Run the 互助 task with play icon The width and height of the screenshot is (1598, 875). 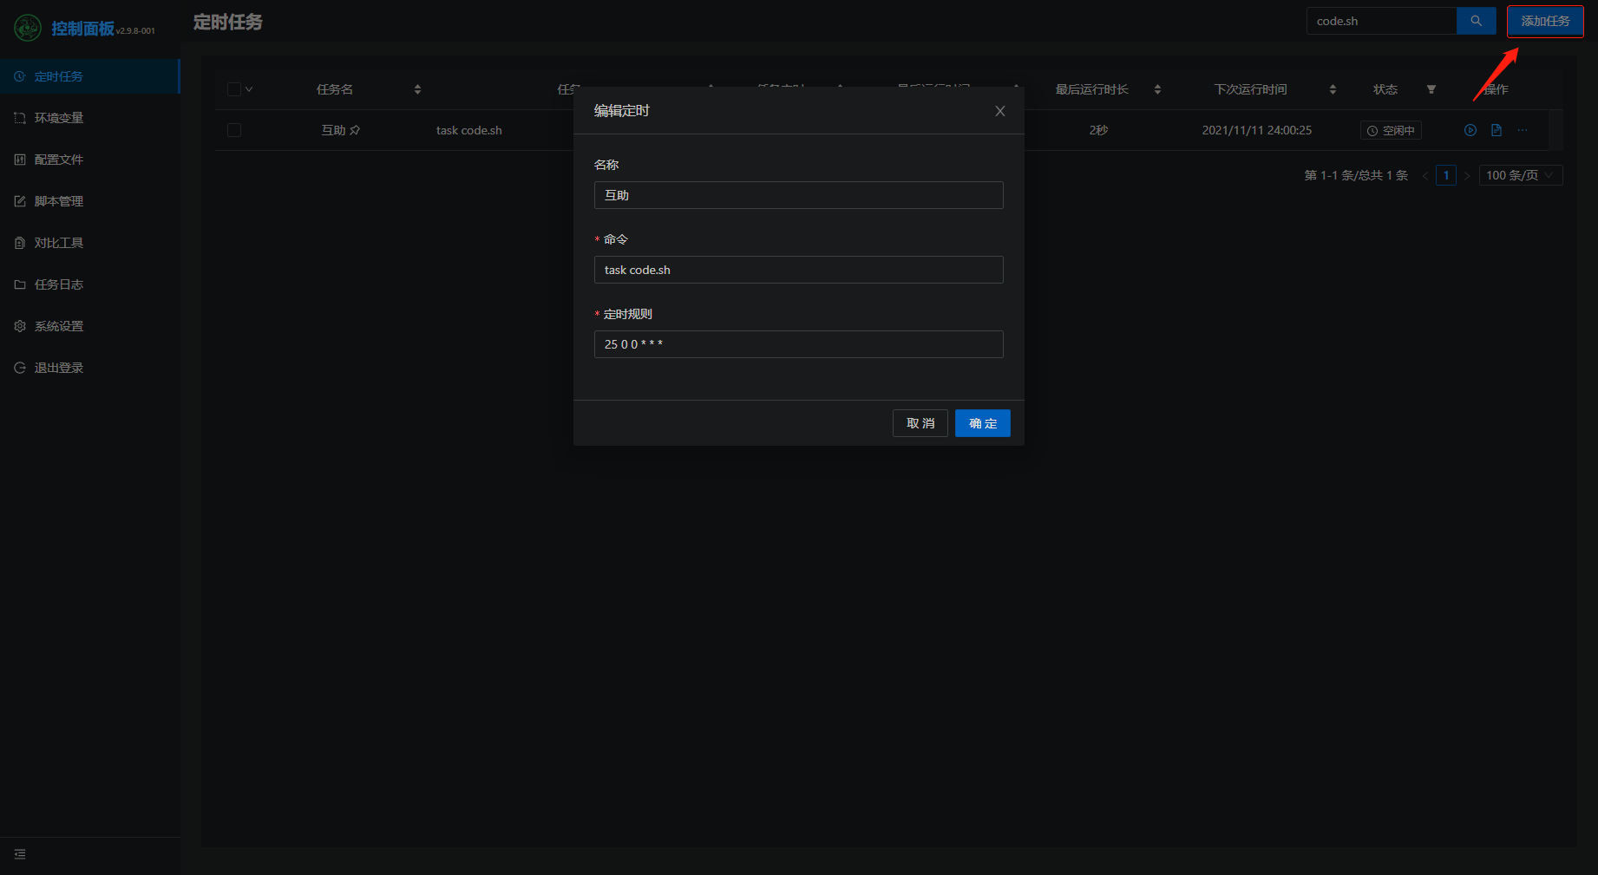point(1470,130)
